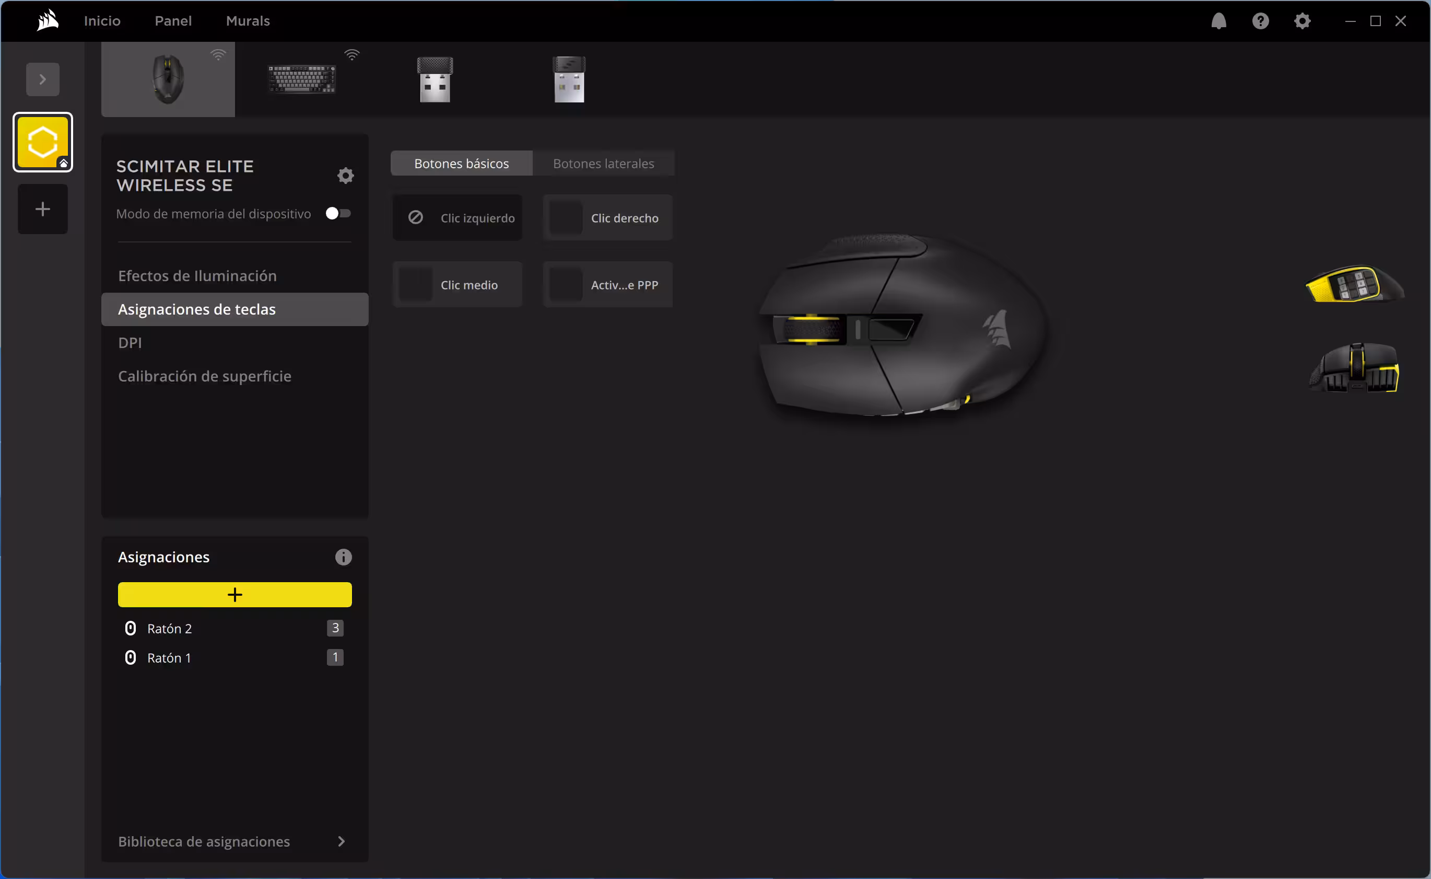Select the Scimitar mouse device thumbnail
This screenshot has height=879, width=1431.
[x=168, y=79]
